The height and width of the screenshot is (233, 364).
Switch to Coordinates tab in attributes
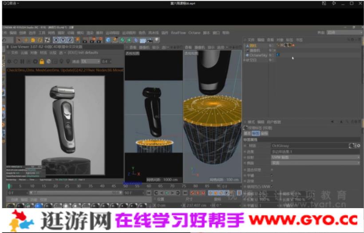[x=264, y=134]
